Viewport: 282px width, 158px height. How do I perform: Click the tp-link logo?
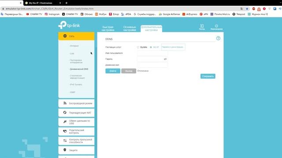pos(69,25)
